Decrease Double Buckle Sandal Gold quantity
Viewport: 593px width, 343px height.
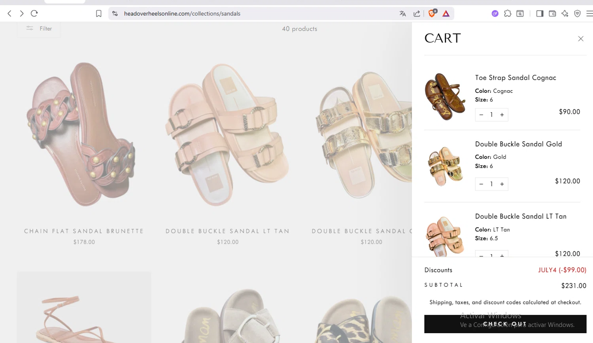pos(481,184)
